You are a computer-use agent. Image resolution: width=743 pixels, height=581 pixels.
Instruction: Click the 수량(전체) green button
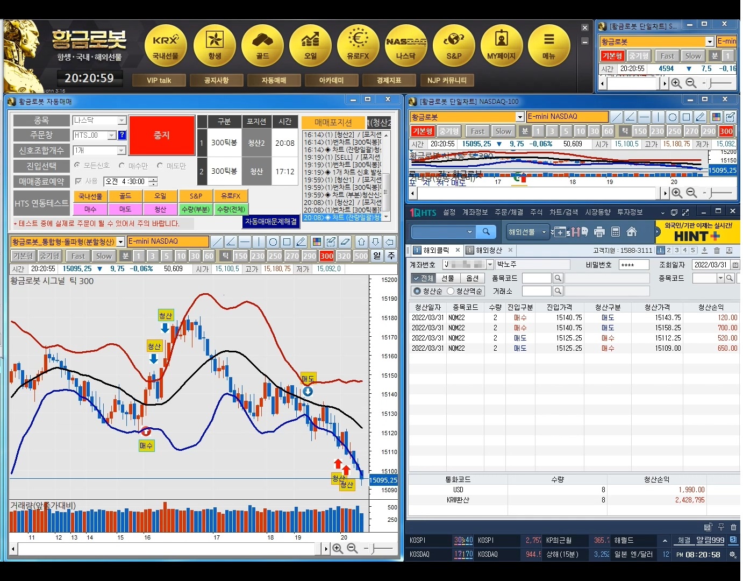[231, 209]
